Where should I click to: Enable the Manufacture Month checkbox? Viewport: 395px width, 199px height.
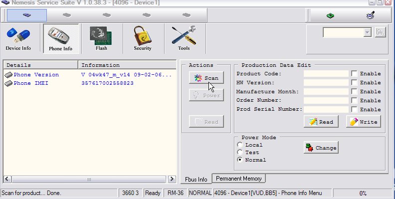(x=354, y=91)
